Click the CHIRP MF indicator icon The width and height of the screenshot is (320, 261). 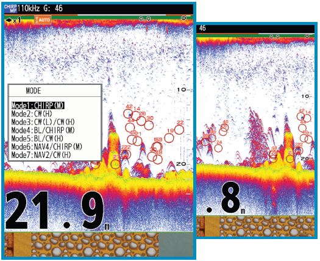pyautogui.click(x=10, y=9)
